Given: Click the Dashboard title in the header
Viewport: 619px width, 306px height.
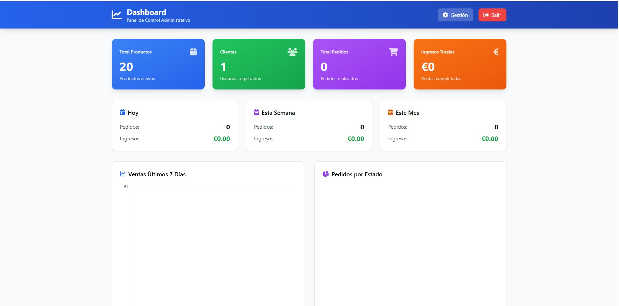Looking at the screenshot, I should pos(146,12).
